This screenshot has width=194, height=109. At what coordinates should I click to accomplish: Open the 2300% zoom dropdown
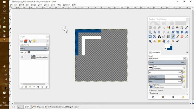coord(30,107)
